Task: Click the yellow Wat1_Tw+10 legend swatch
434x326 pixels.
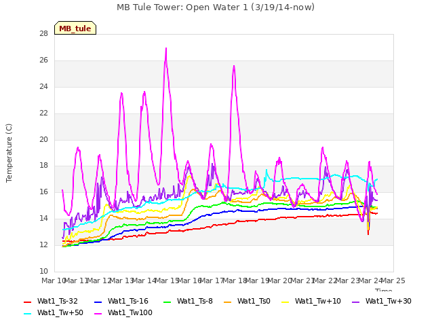Action: coord(285,302)
